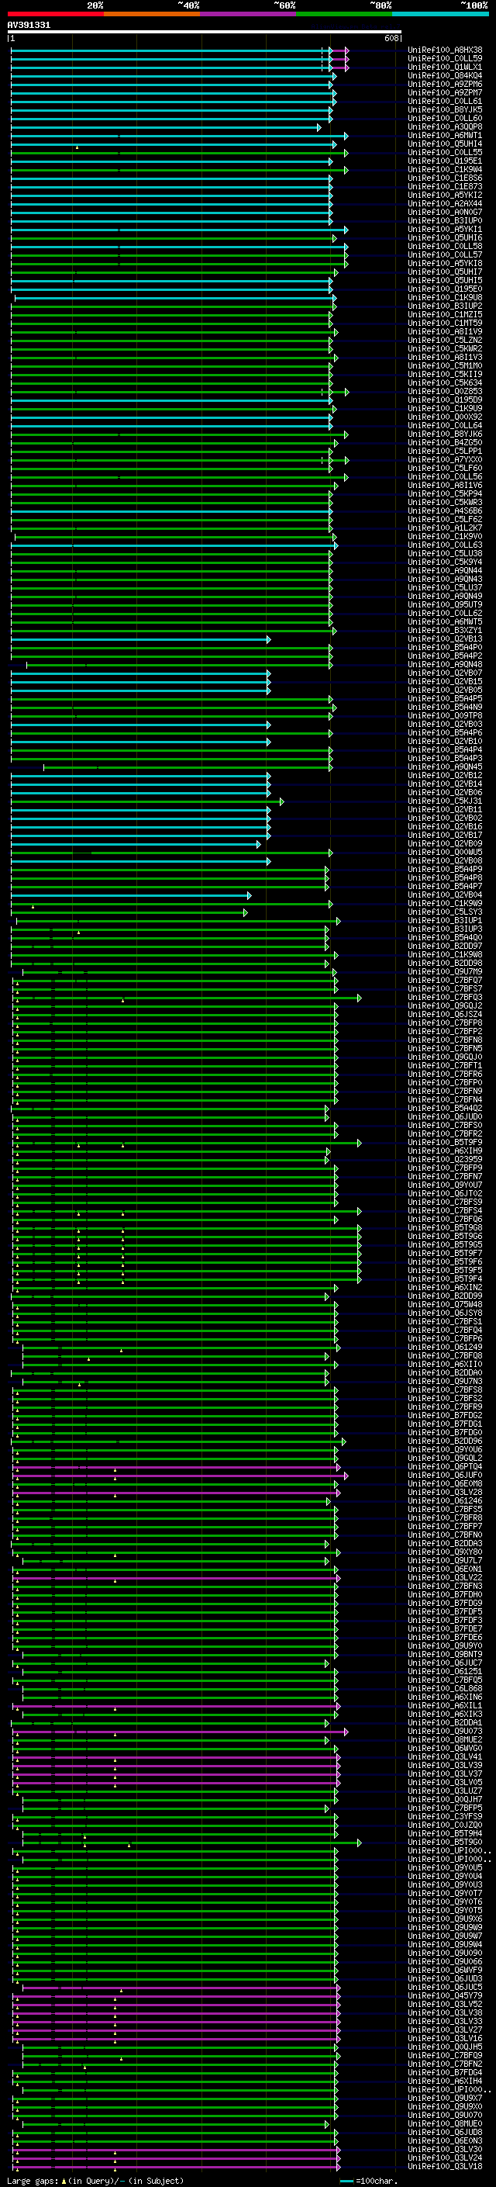Select the UniRef100_Q45Y79 label
496x2187 pixels.
coord(445,1995)
